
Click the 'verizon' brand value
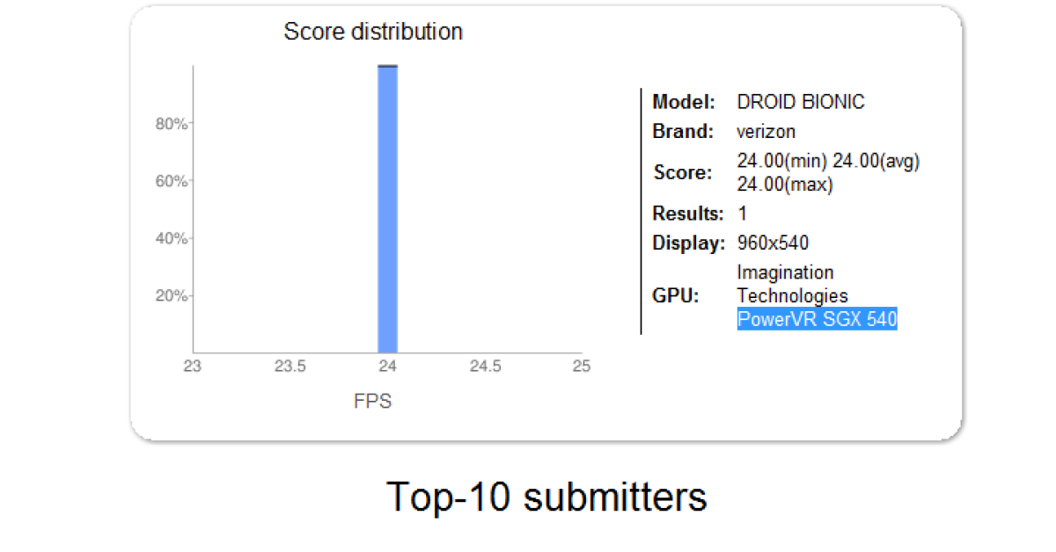coord(766,132)
